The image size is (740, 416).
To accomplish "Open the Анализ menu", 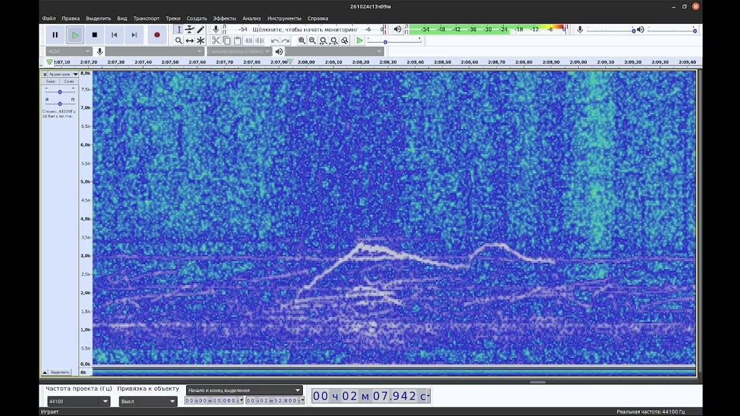I will click(251, 18).
